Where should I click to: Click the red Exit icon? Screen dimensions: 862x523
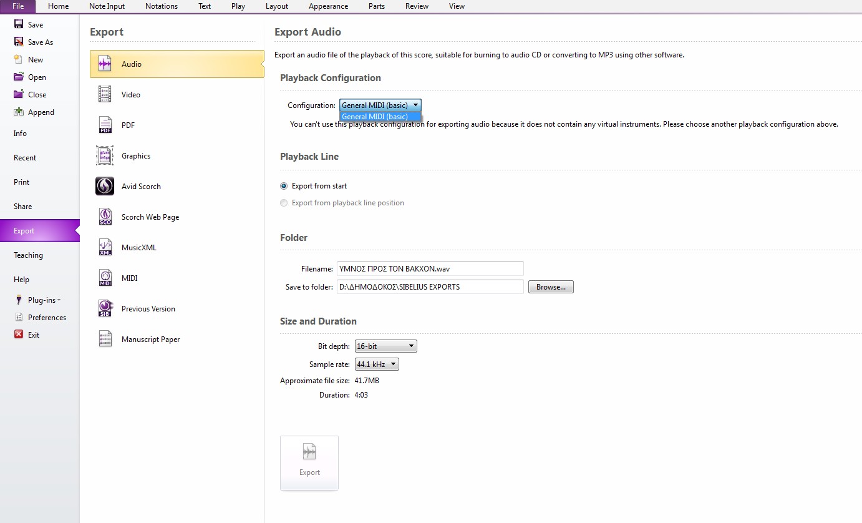pos(19,335)
